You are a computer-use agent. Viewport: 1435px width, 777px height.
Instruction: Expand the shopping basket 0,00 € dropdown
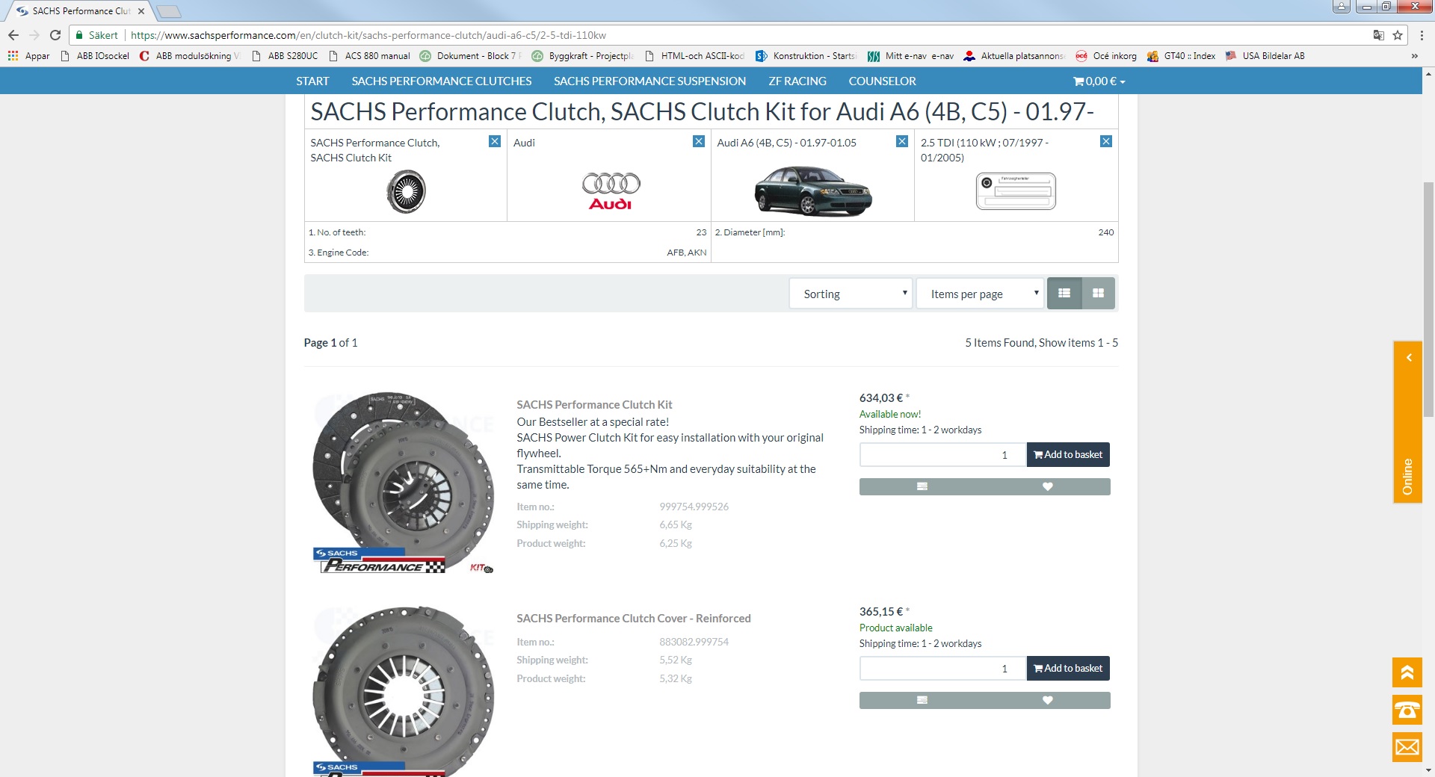(x=1099, y=81)
